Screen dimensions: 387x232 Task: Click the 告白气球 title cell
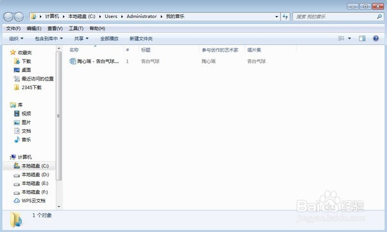pos(150,61)
